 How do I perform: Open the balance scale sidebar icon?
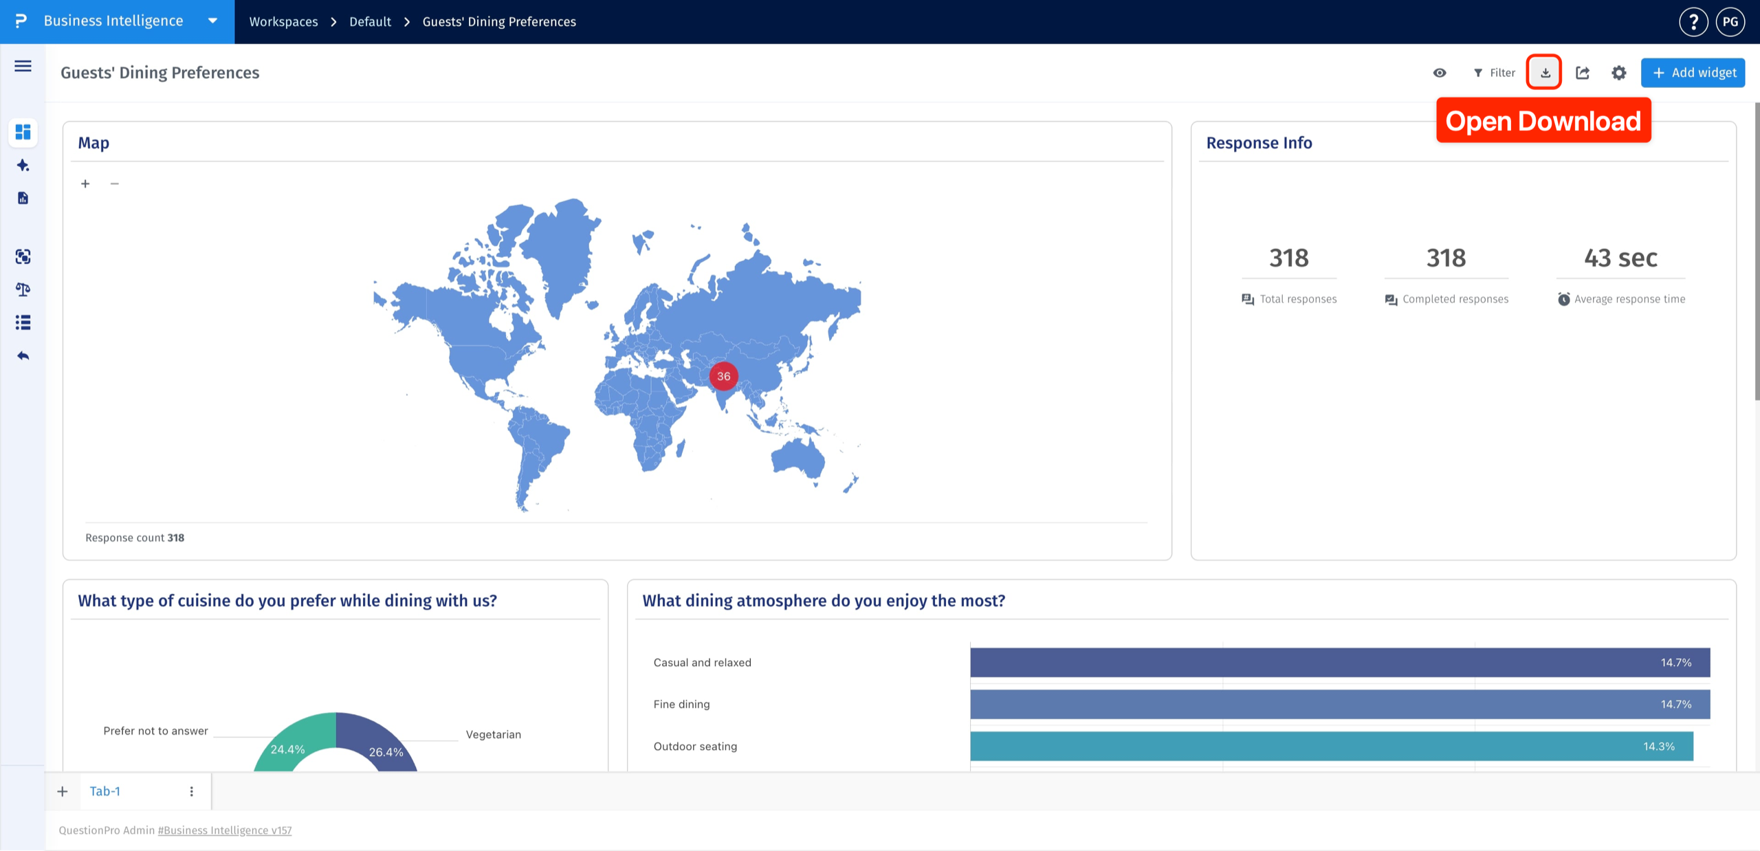23,289
